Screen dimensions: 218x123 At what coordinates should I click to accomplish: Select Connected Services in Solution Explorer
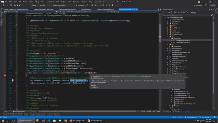pyautogui.click(x=178, y=20)
